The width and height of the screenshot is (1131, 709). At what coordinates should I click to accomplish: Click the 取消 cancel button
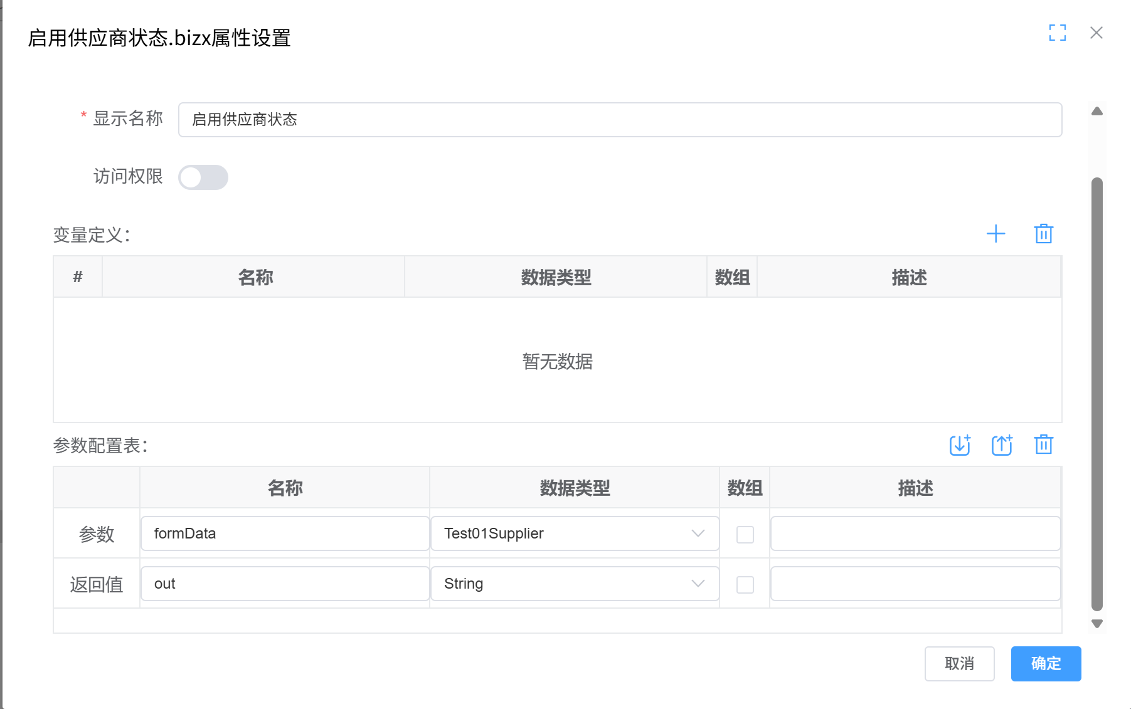(x=960, y=663)
